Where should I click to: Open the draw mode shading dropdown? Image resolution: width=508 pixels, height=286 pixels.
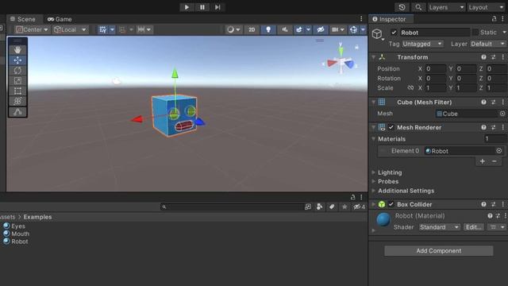[x=233, y=29]
